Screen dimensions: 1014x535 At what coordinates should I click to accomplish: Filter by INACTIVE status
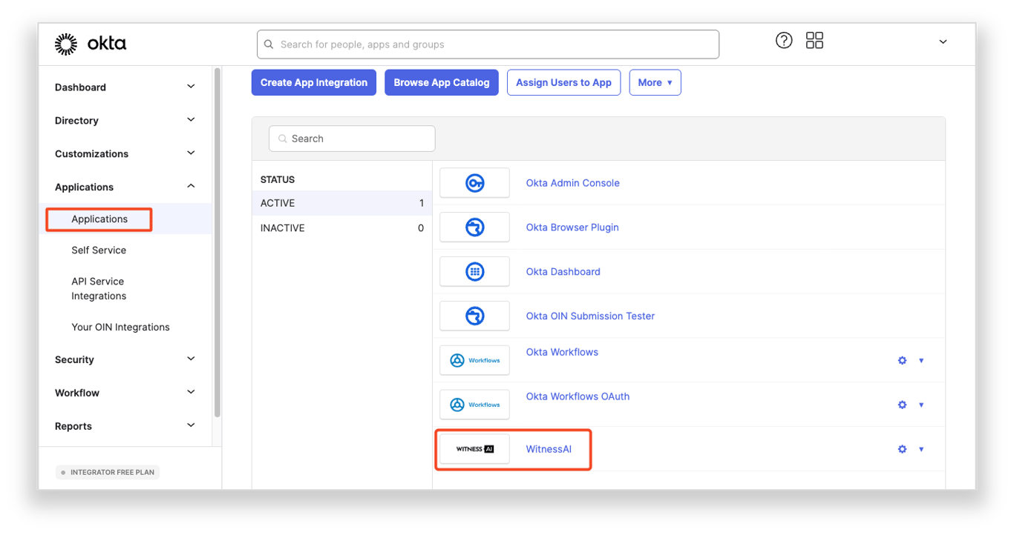click(341, 228)
